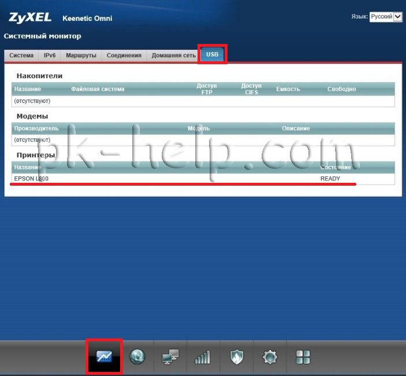
Task: Click the Производитель column header
Action: pyautogui.click(x=36, y=128)
